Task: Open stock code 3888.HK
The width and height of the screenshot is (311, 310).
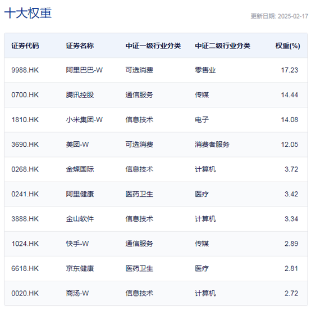Action: pyautogui.click(x=25, y=219)
